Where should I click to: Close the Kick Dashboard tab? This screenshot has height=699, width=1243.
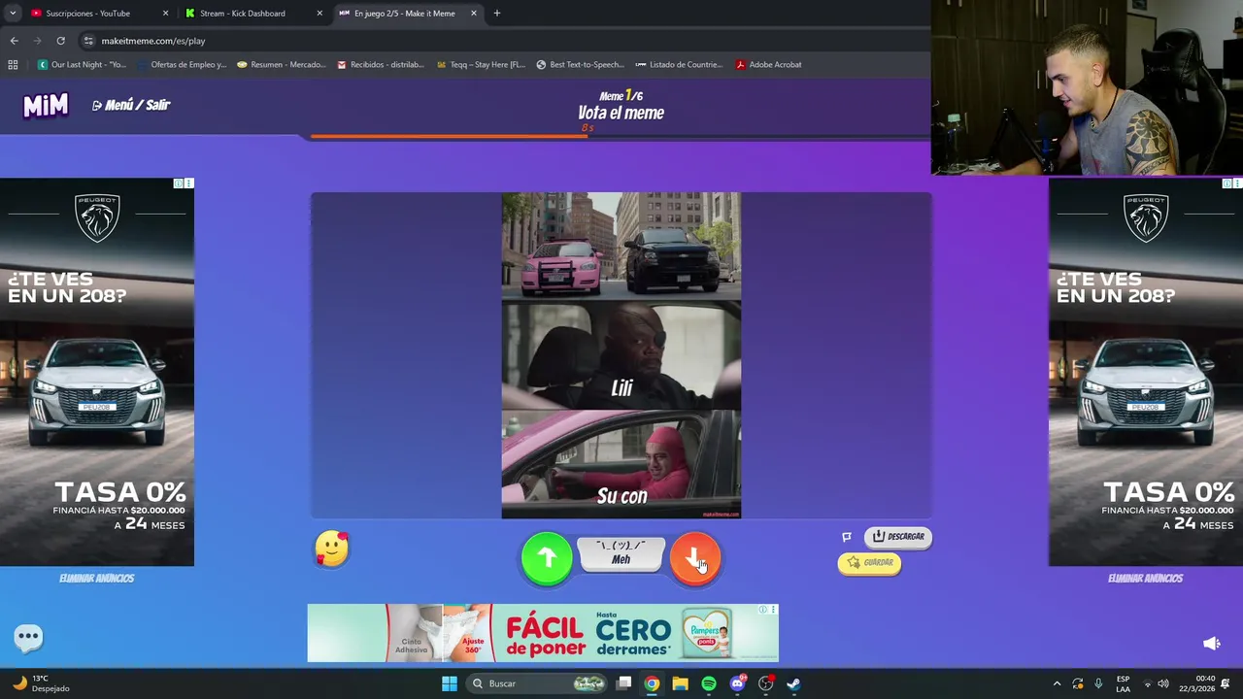(x=319, y=14)
